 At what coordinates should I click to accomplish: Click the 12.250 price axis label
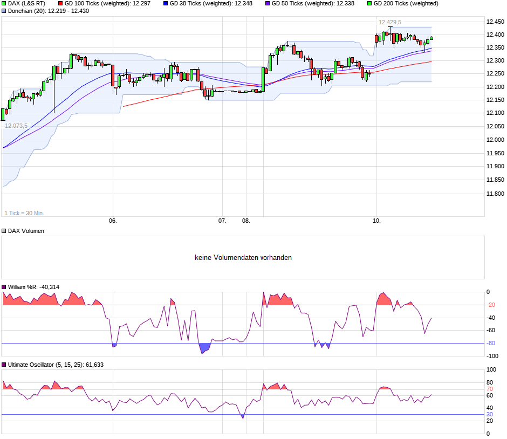(x=495, y=73)
